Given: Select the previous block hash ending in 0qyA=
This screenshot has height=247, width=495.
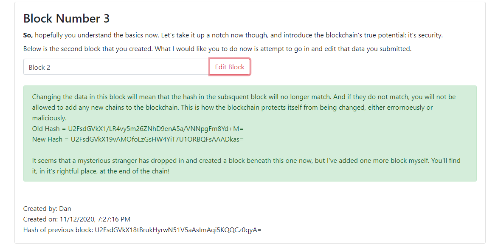Looking at the screenshot, I should 178,230.
